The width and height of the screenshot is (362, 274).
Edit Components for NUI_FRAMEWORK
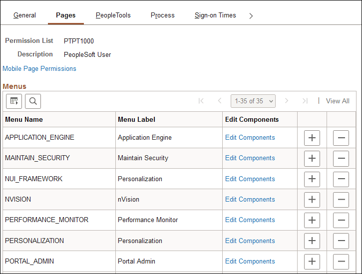point(250,179)
